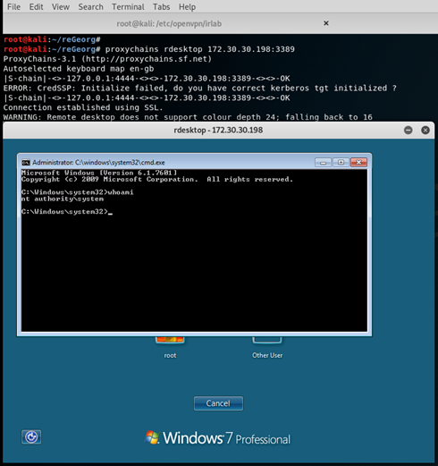
Task: Minimize the rdesktop window
Action: tap(409, 130)
